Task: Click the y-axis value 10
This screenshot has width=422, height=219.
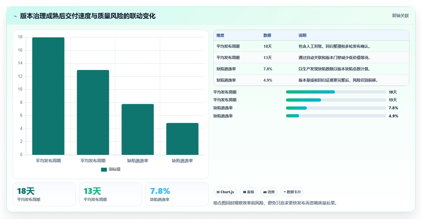Action: [x=20, y=89]
